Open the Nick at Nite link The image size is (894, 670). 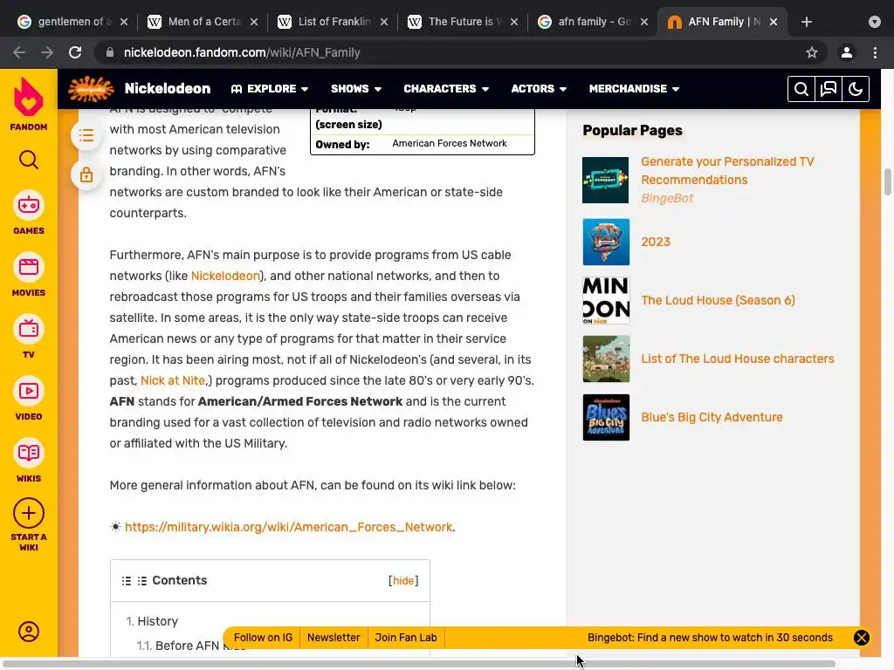point(173,380)
